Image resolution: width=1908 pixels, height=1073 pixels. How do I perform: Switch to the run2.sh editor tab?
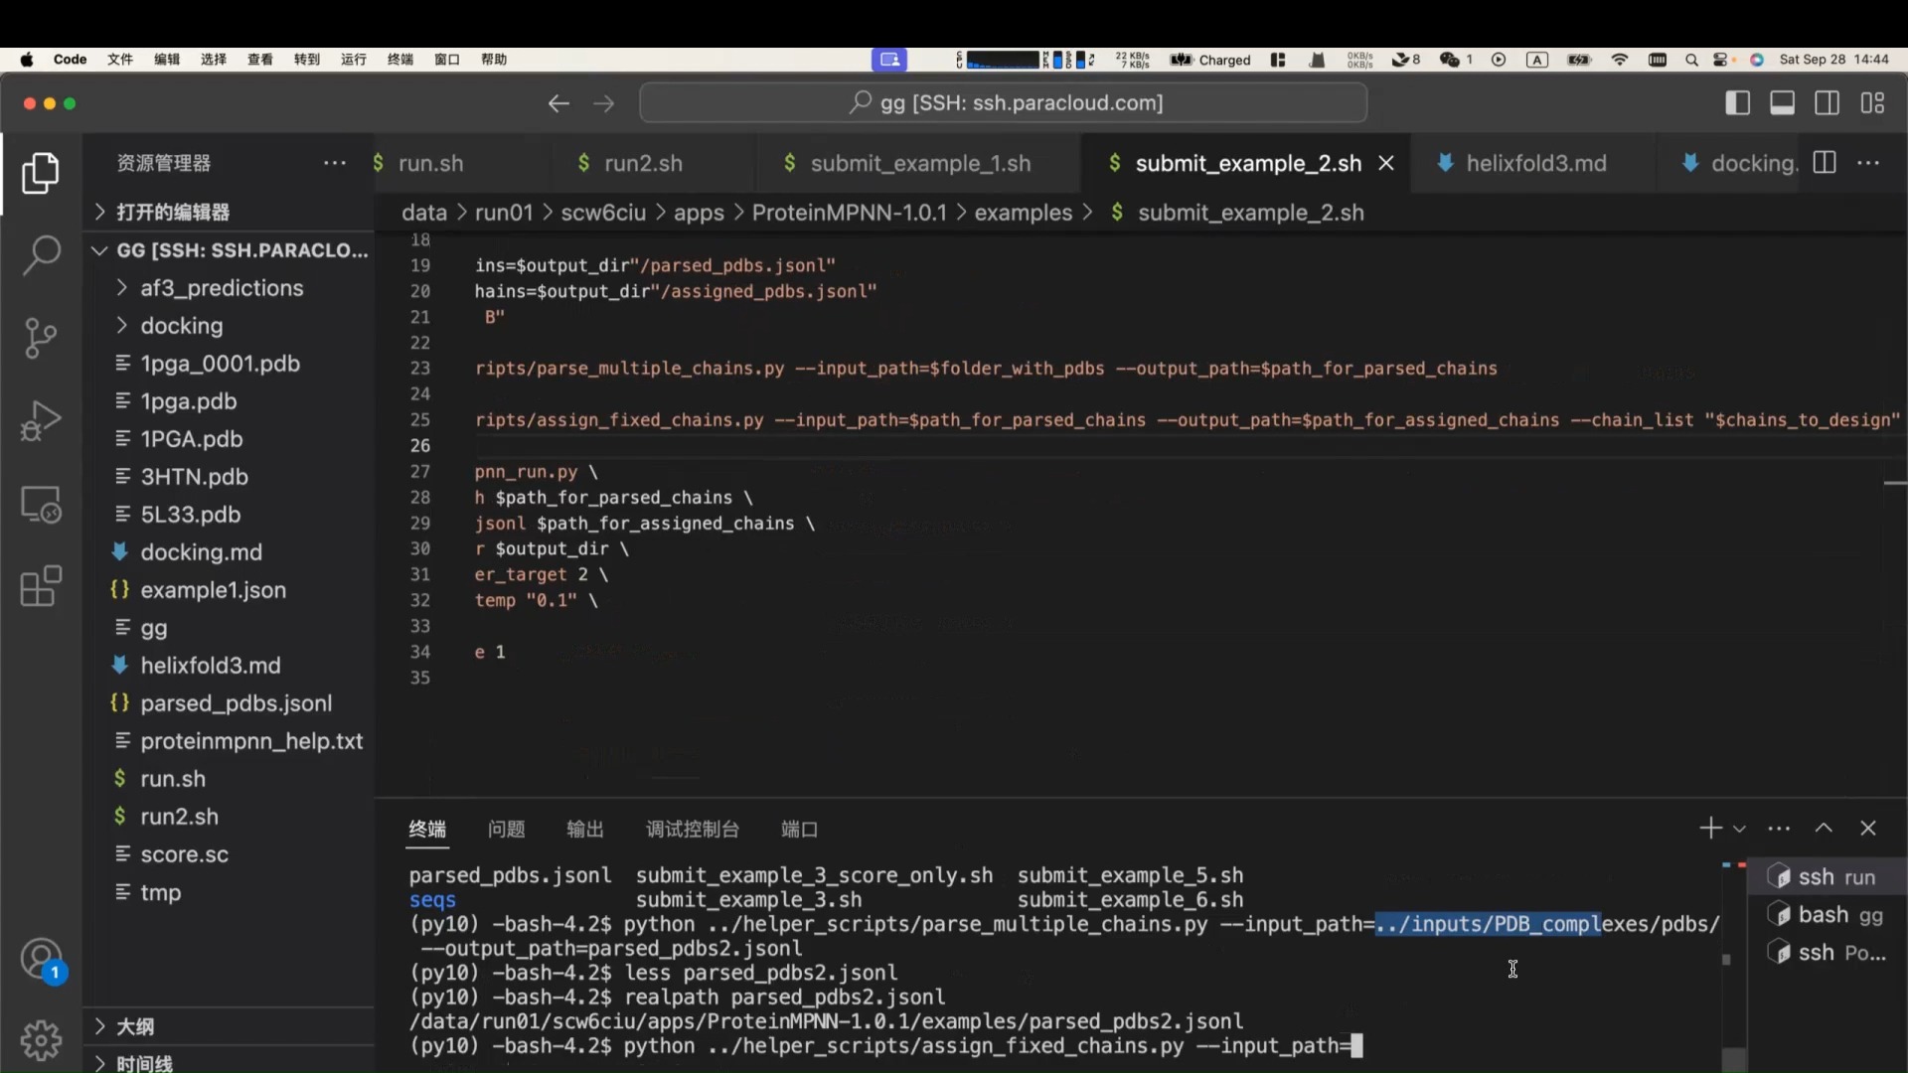[643, 163]
